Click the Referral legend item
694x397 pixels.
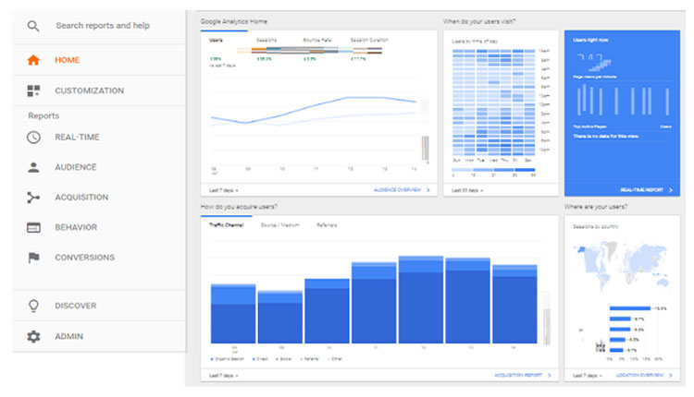point(310,359)
